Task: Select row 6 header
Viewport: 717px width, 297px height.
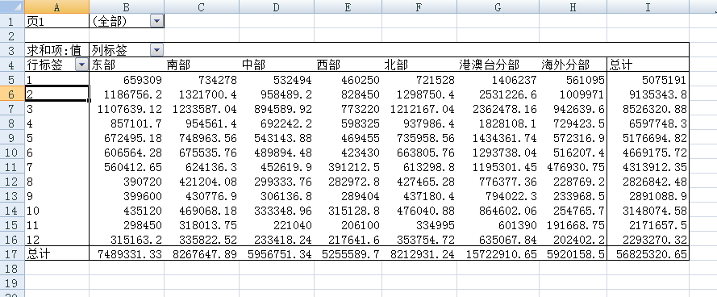Action: pyautogui.click(x=12, y=94)
